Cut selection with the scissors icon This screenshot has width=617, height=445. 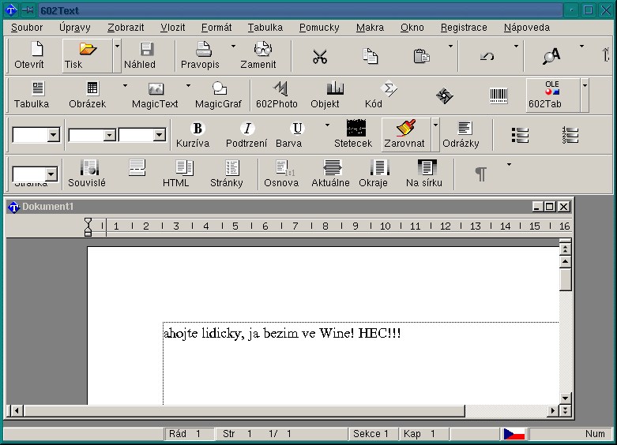320,56
